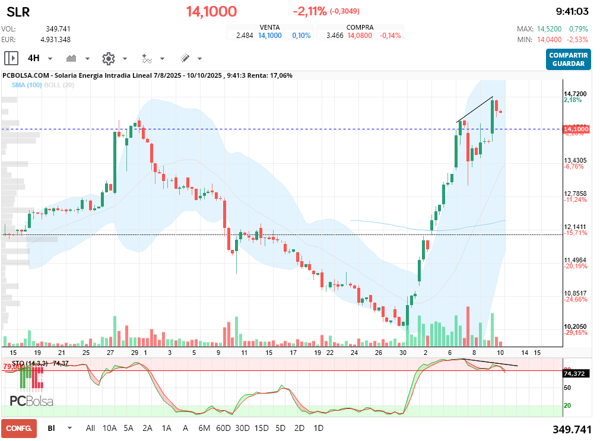
Task: Select the indicators tool icon
Action: 147,59
